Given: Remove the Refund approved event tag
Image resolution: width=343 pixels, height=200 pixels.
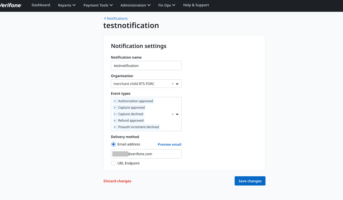Looking at the screenshot, I should [115, 121].
